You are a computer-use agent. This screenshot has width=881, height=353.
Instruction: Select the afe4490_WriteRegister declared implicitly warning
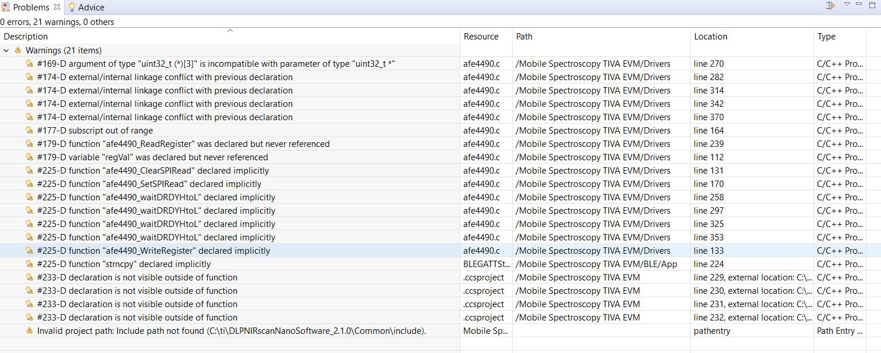pos(154,251)
